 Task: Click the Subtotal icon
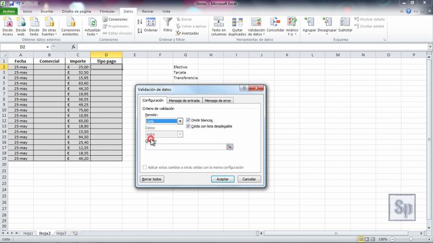[345, 25]
